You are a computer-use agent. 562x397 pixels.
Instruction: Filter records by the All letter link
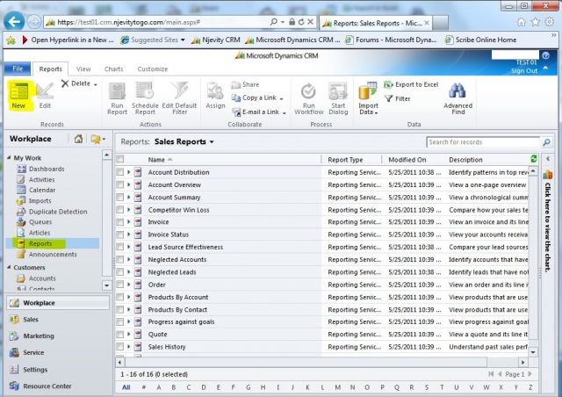126,387
